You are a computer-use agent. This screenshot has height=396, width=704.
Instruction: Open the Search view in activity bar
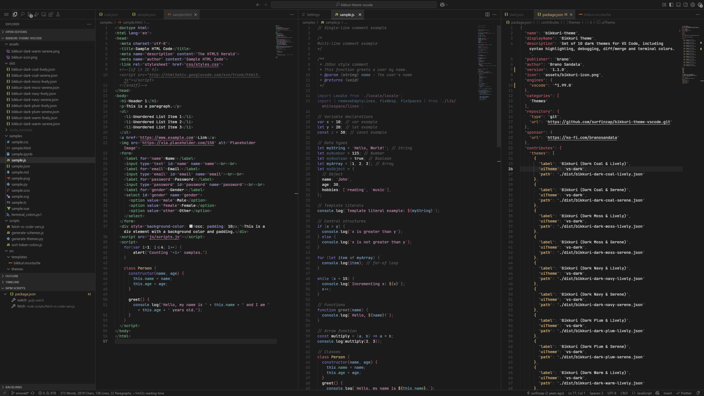(22, 14)
